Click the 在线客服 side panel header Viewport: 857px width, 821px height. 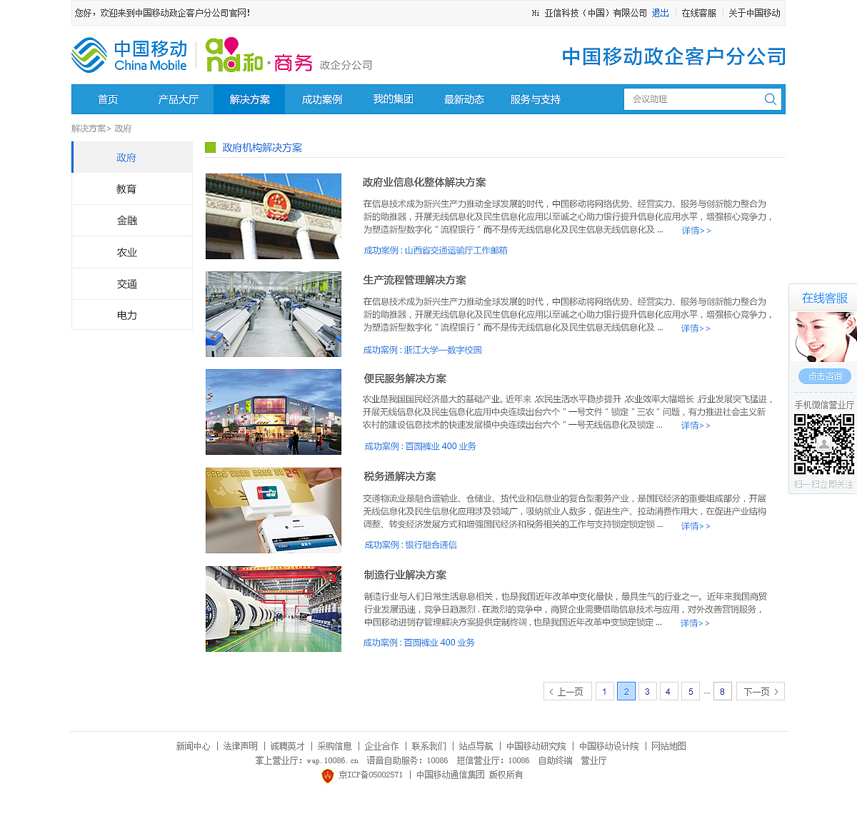(824, 298)
